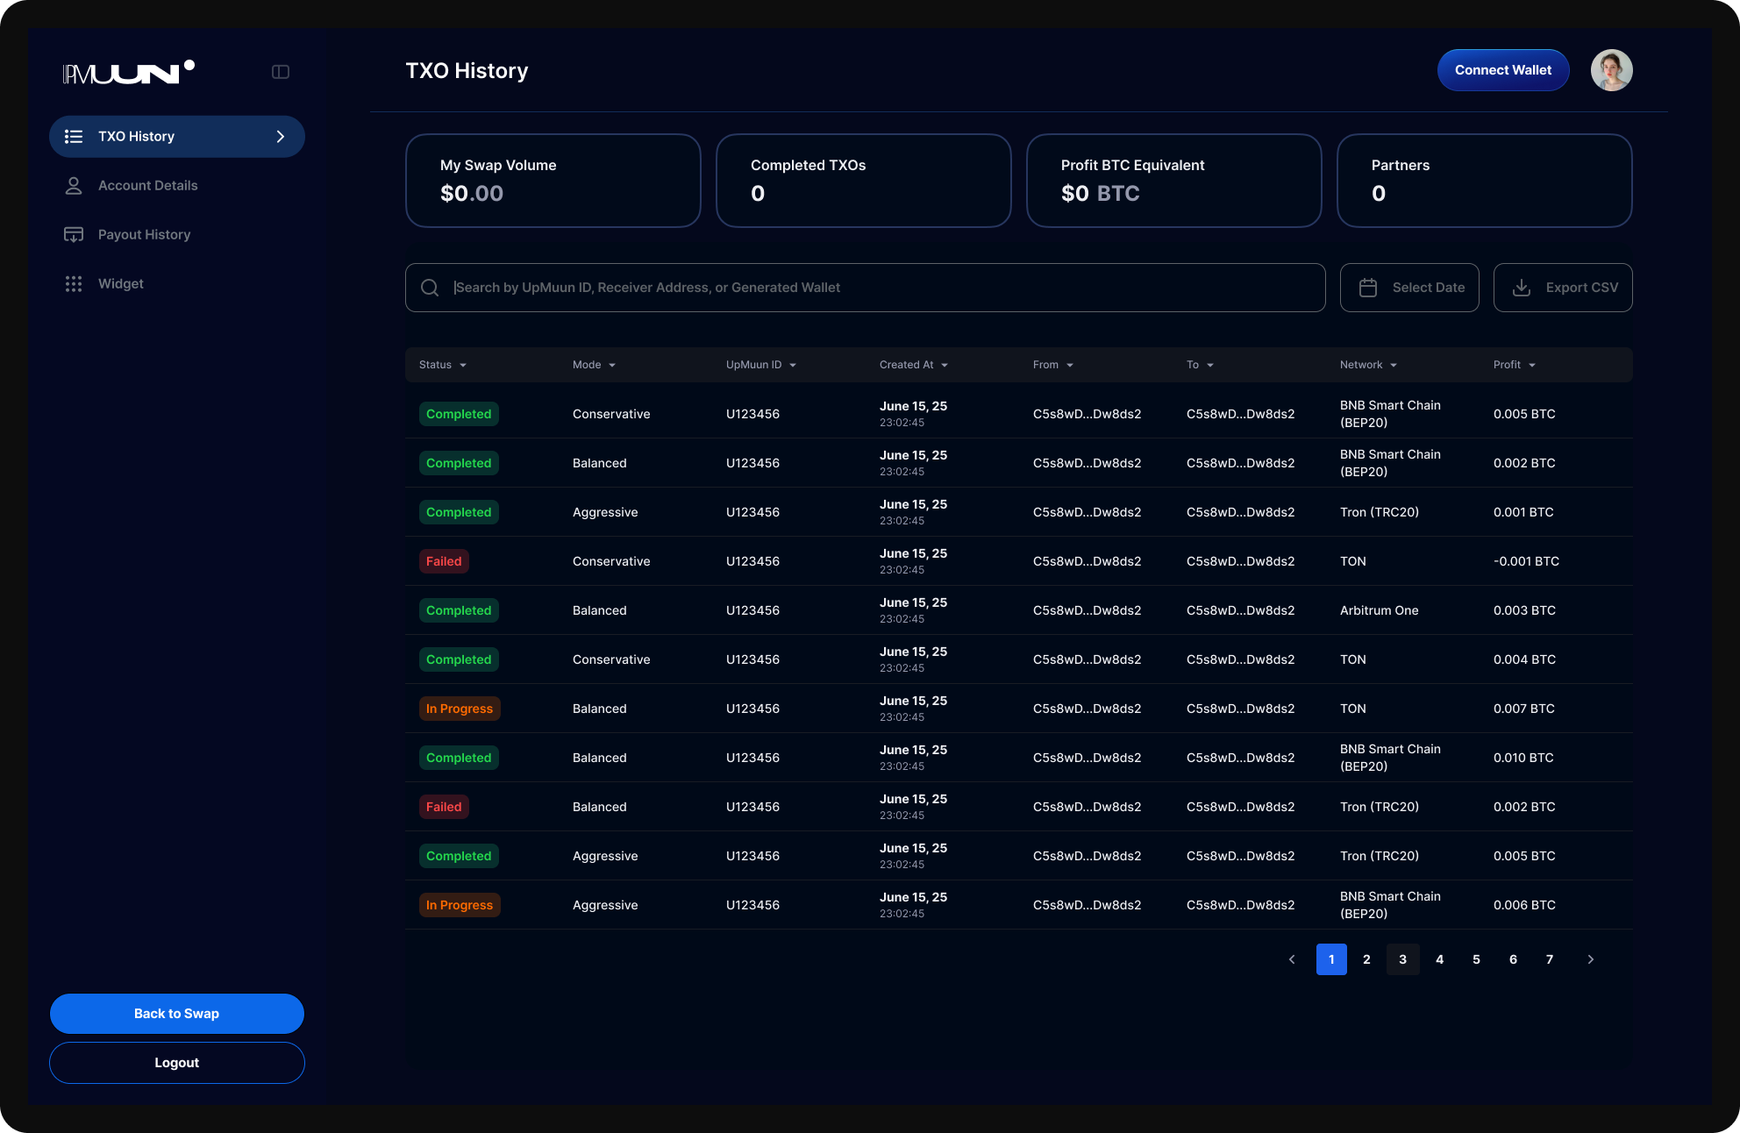Open the Network column dropdown

[1394, 366]
